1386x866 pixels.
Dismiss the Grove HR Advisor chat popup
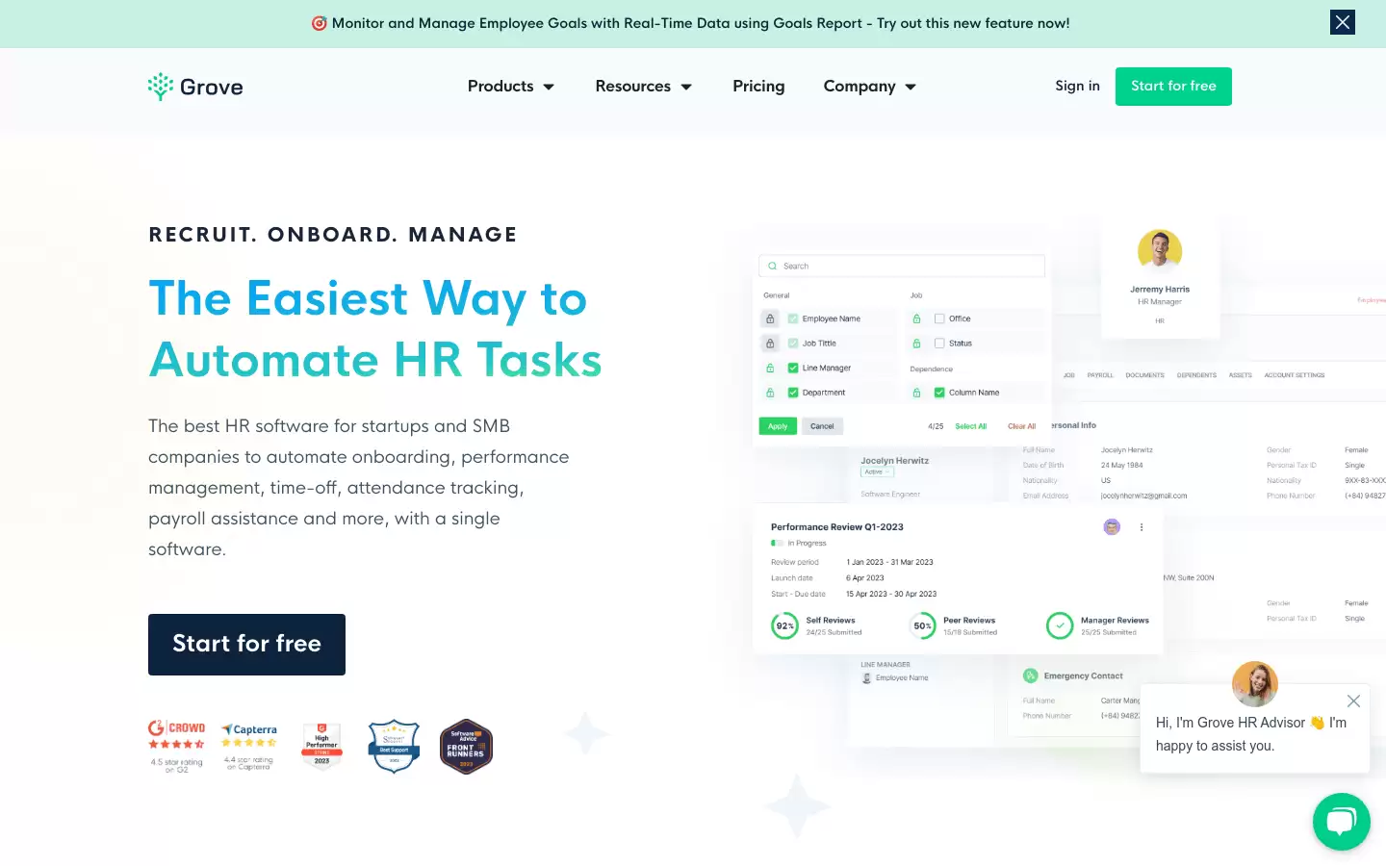coord(1353,701)
